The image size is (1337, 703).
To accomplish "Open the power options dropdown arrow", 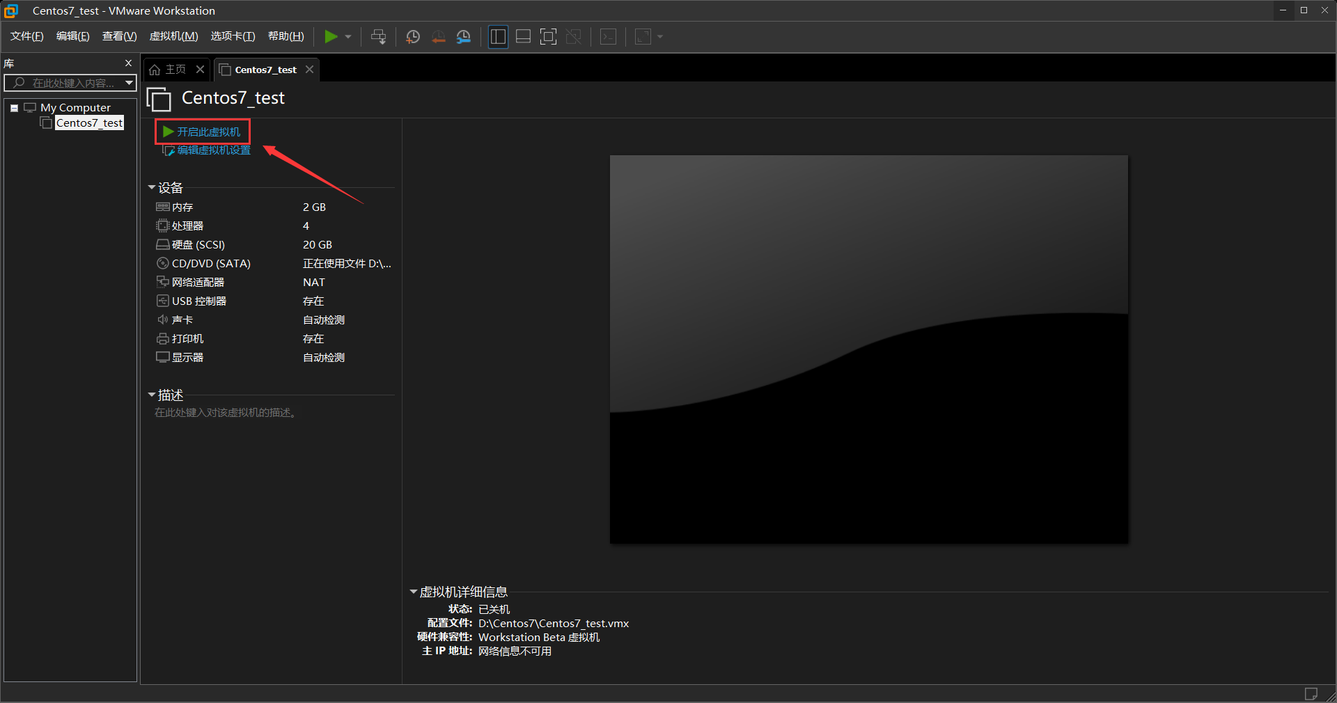I will [348, 37].
